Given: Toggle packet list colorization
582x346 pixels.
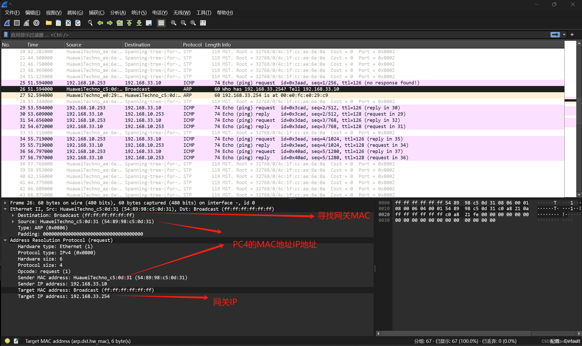Looking at the screenshot, I should 161,23.
